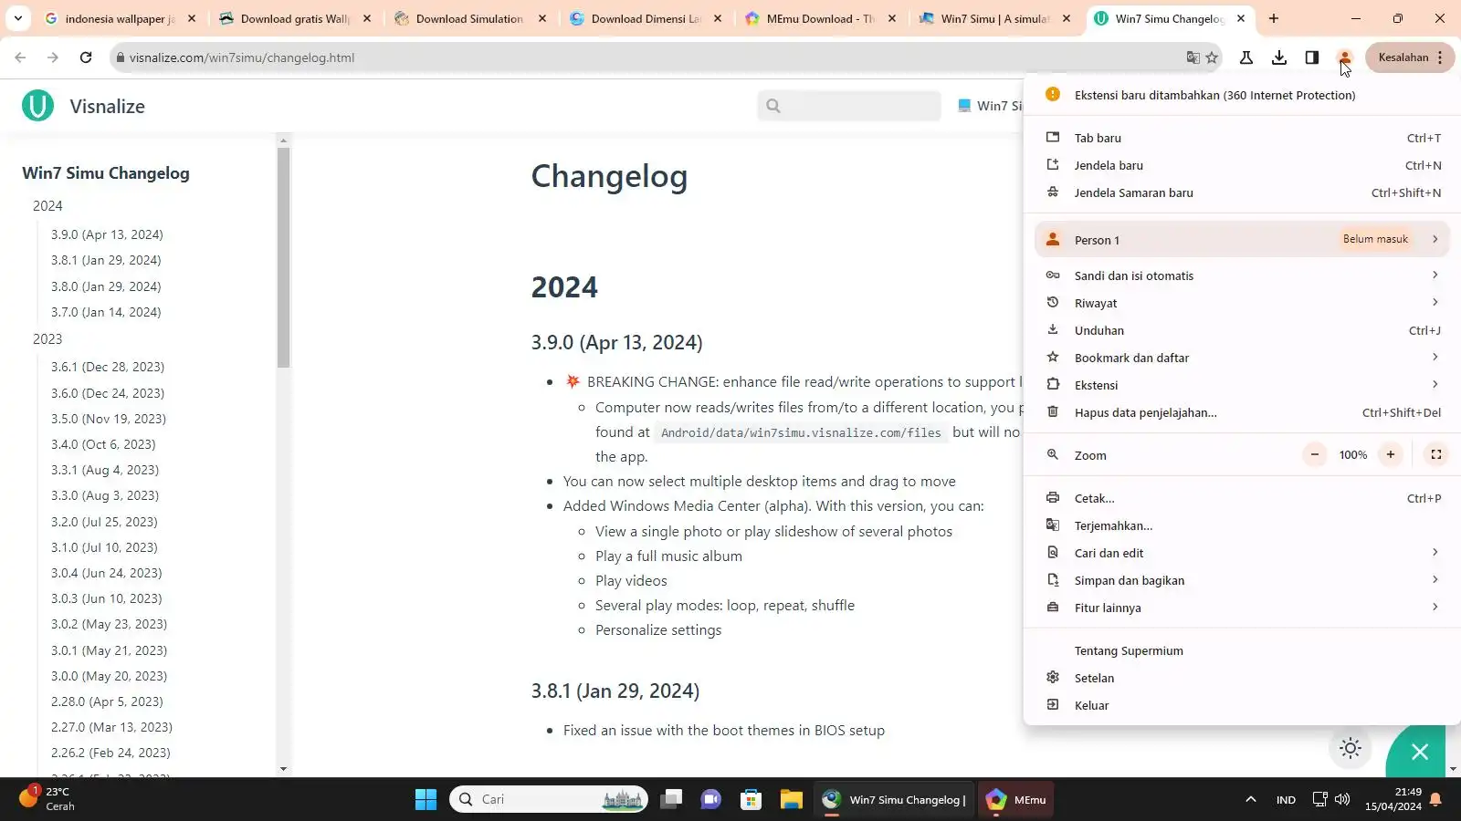
Task: Open 3.0.0 (May 20, 2023) sidebar link
Action: (109, 676)
